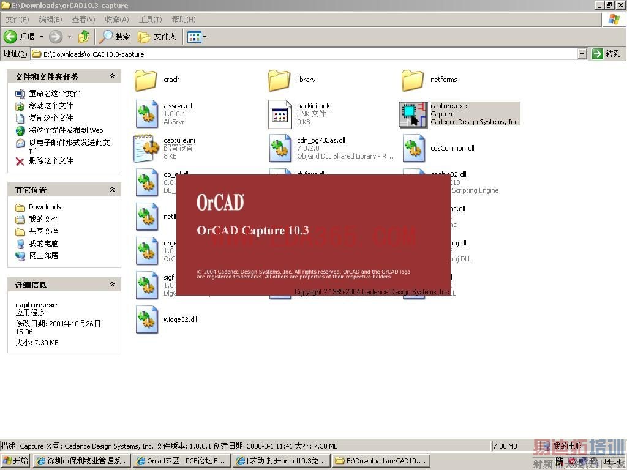This screenshot has width=627, height=470.
Task: Click the OrCAD Capture 10.3 splash screen
Action: point(313,235)
